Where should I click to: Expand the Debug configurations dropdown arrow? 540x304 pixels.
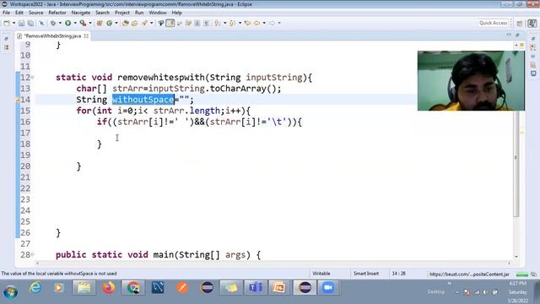60,23
